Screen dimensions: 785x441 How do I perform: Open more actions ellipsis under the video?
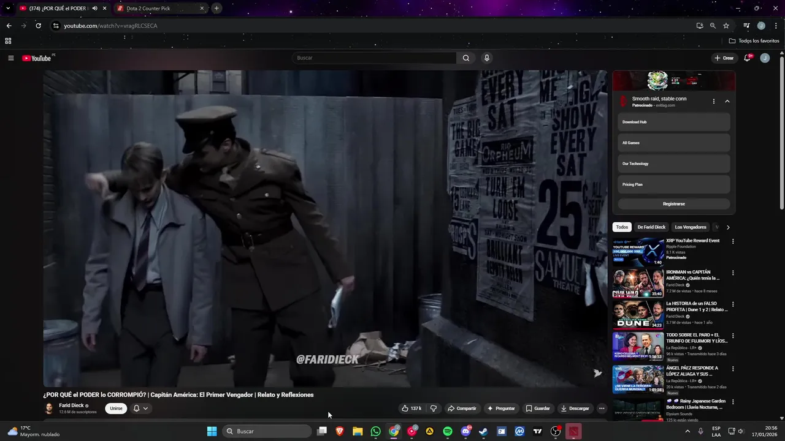click(x=602, y=409)
